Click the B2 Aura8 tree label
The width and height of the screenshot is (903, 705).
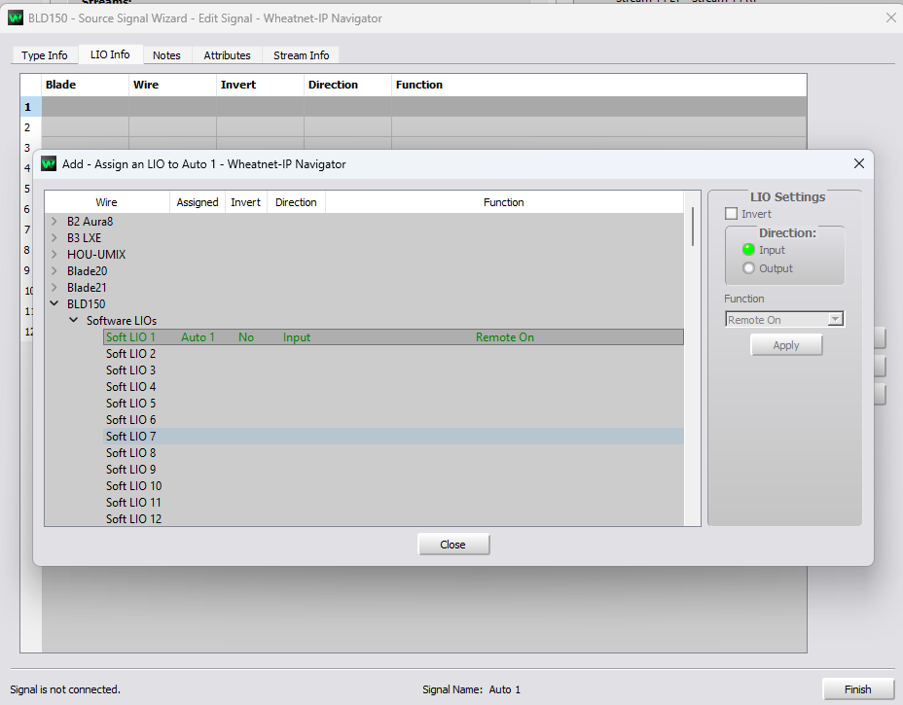point(90,221)
